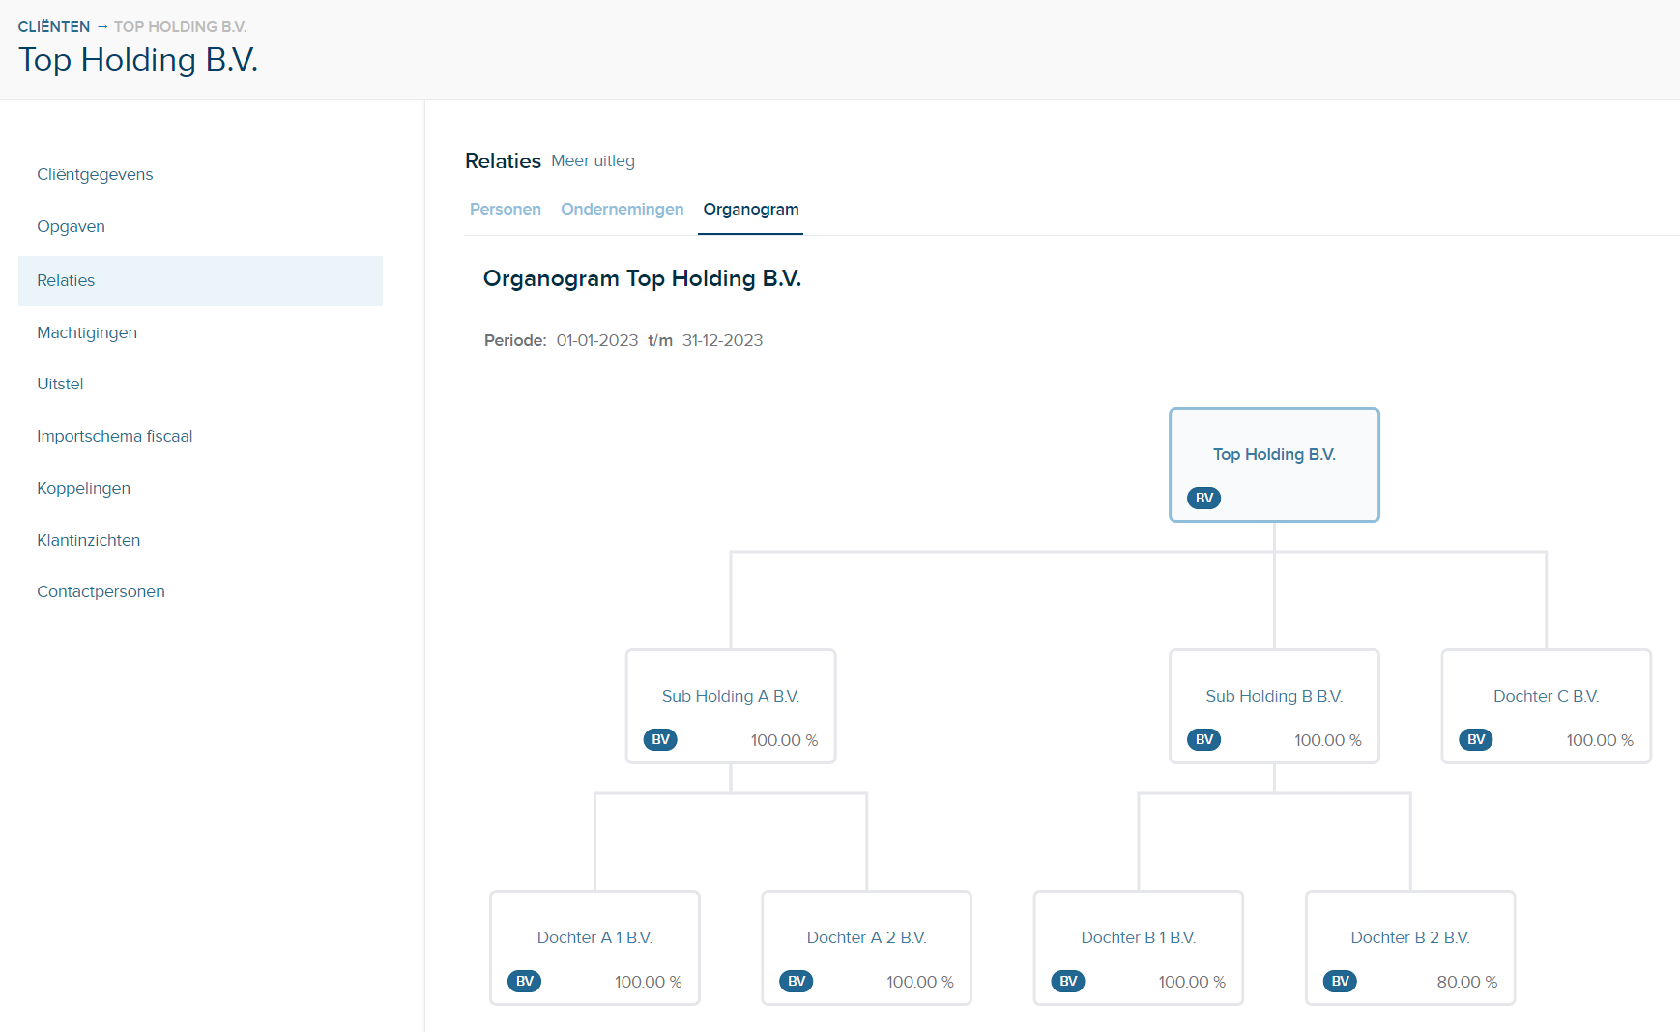The height and width of the screenshot is (1032, 1680).
Task: Click the BV badge on Dochter A 2 B.V.
Action: [797, 982]
